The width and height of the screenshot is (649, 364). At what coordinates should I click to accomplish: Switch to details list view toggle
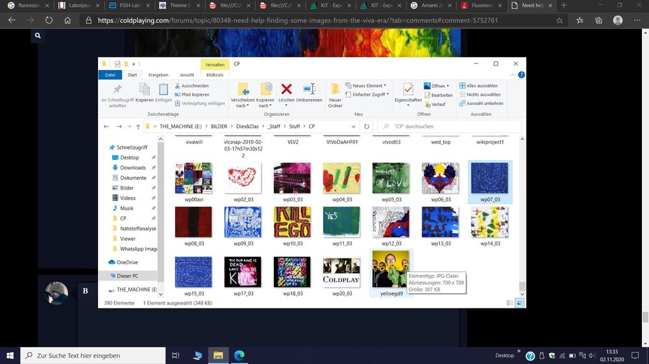click(x=510, y=303)
